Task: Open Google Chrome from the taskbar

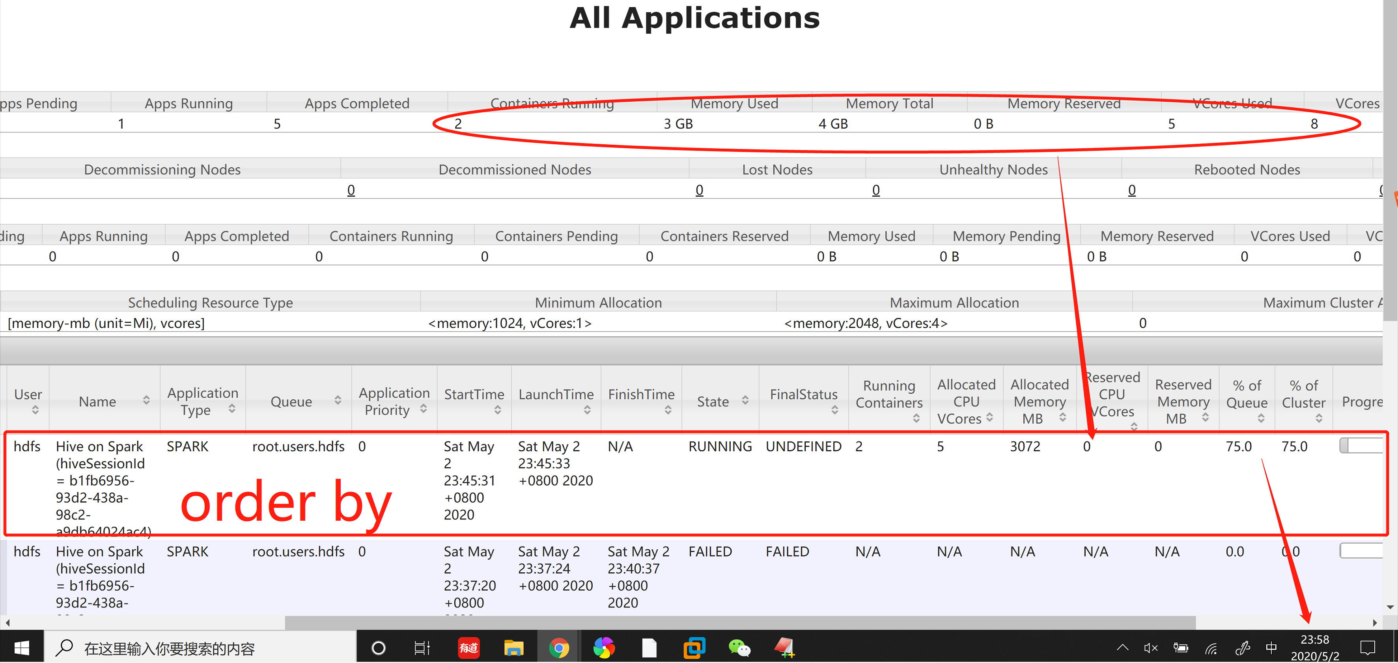Action: [559, 647]
